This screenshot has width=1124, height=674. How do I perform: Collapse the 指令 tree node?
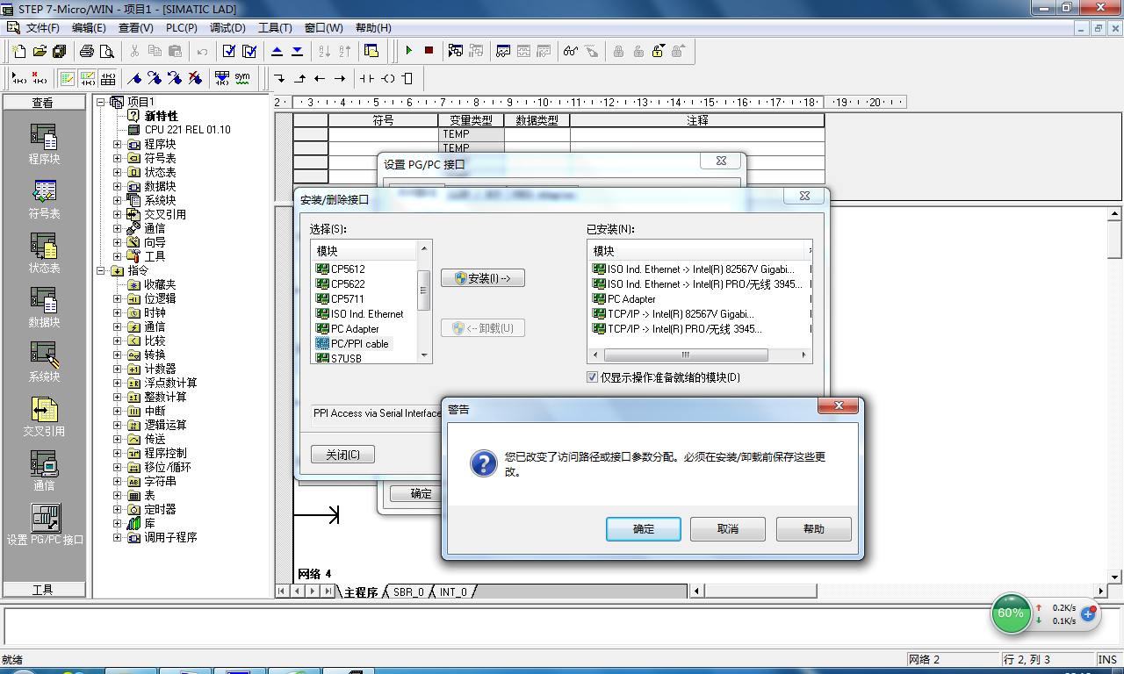[x=102, y=270]
